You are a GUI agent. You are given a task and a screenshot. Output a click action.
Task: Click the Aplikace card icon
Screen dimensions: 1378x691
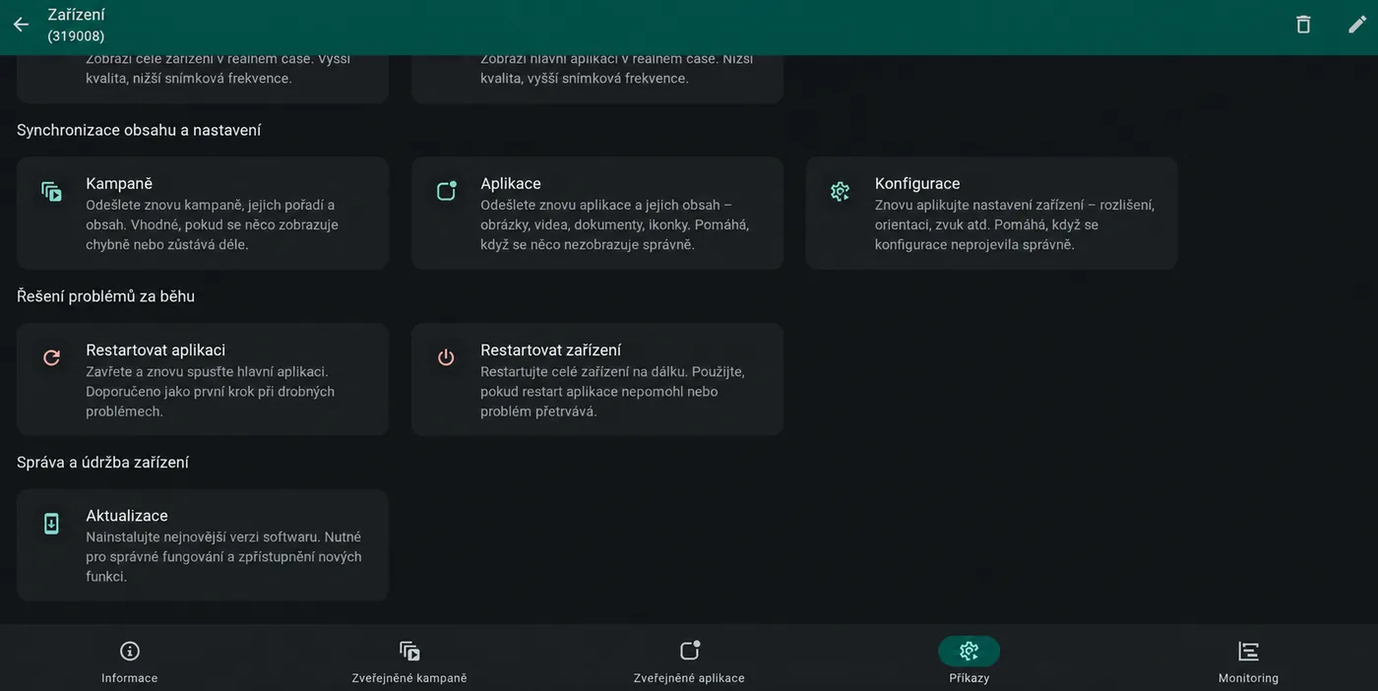click(x=446, y=191)
